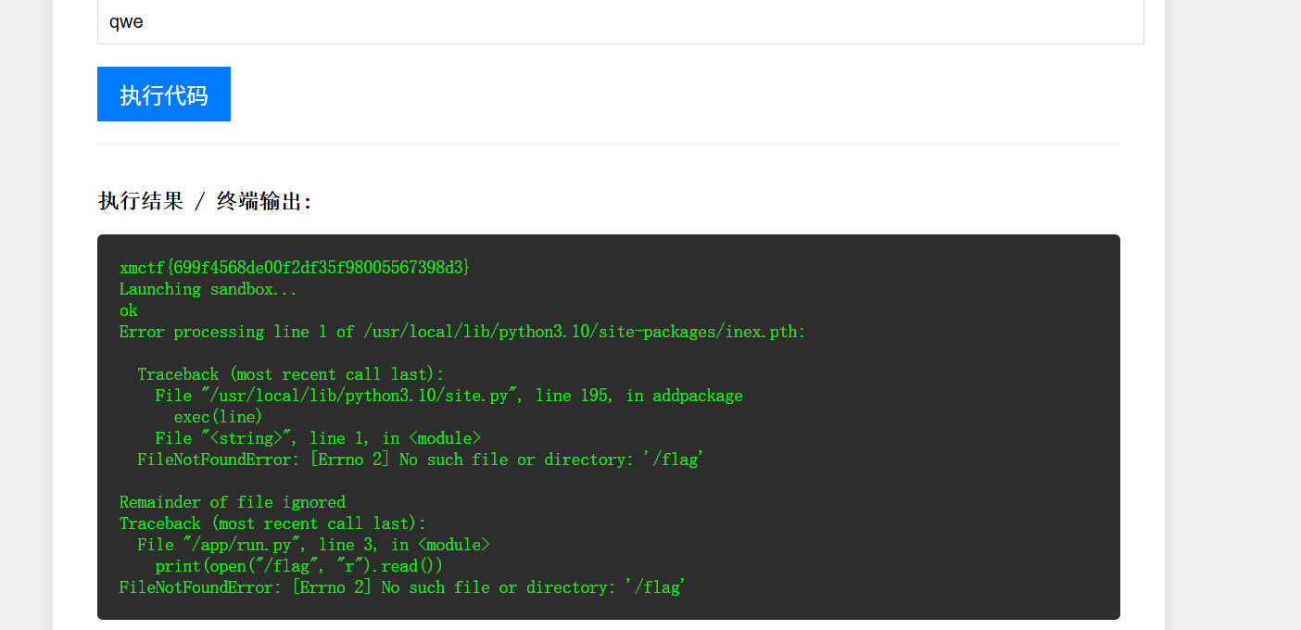Click the "Remainder of file ignored" line
Image resolution: width=1301 pixels, height=630 pixels.
[232, 502]
